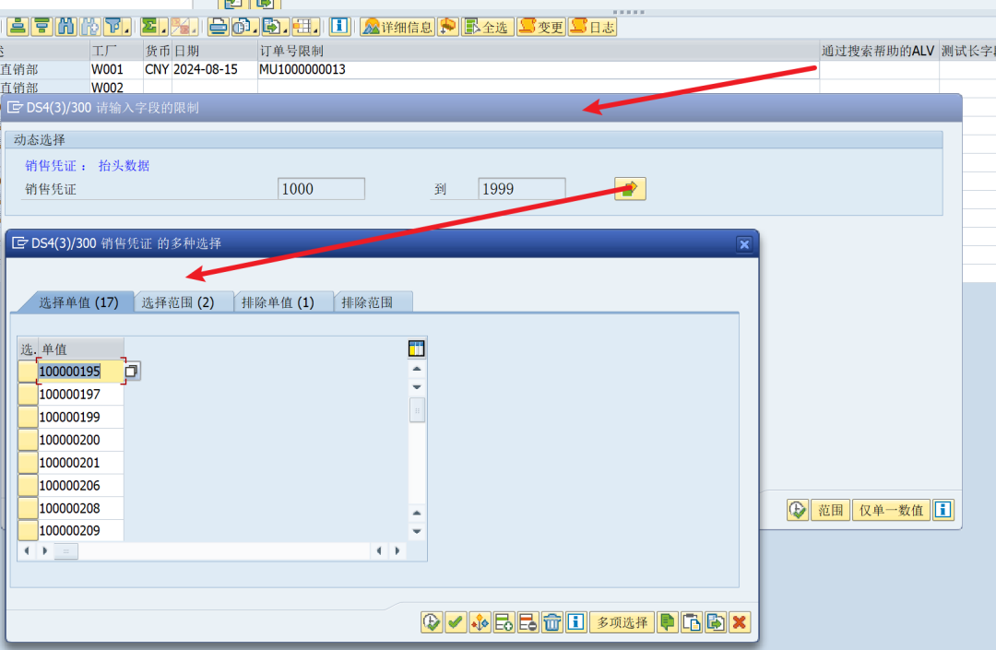Click the 2024-08-15 date cell

tap(214, 69)
